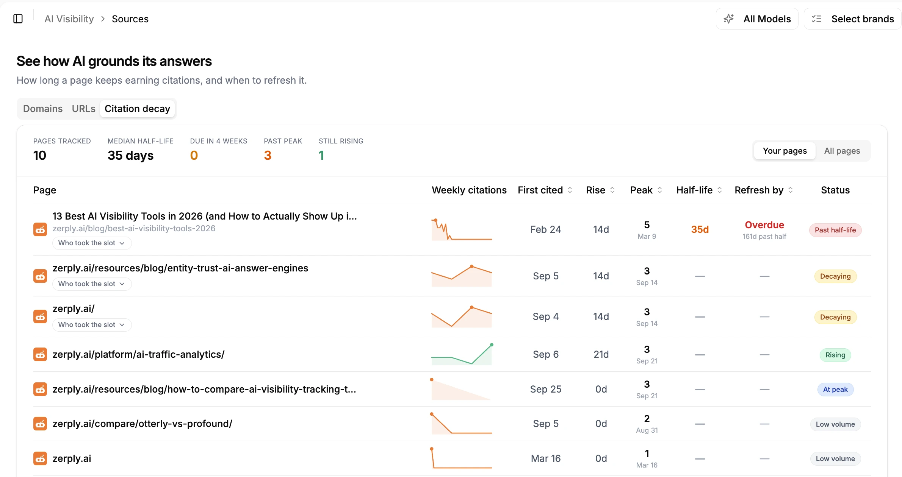The image size is (902, 477).
Task: Click the 21d rise value
Action: 601,354
